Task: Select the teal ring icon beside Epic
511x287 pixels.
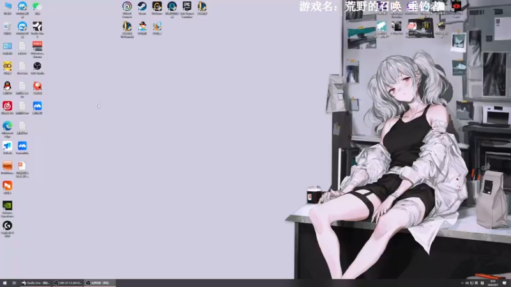Action: (172, 10)
